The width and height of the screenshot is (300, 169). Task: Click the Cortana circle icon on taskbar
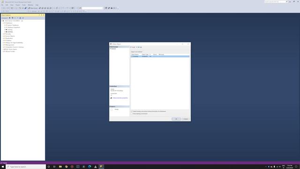pyautogui.click(x=49, y=167)
